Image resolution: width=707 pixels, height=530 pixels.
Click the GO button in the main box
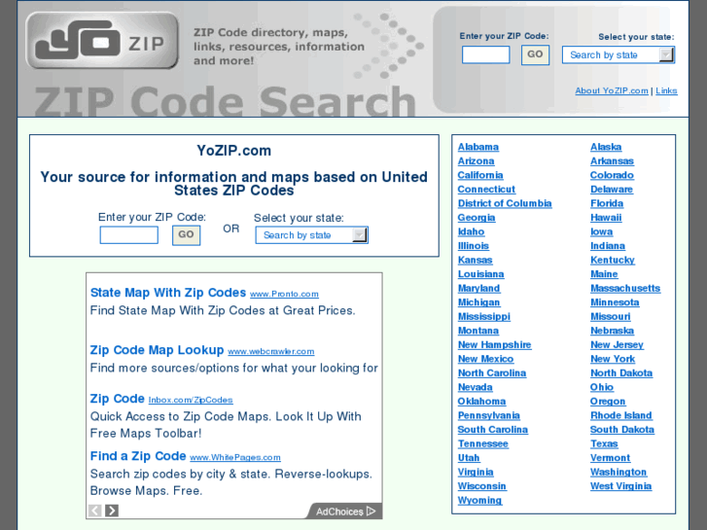coord(186,234)
